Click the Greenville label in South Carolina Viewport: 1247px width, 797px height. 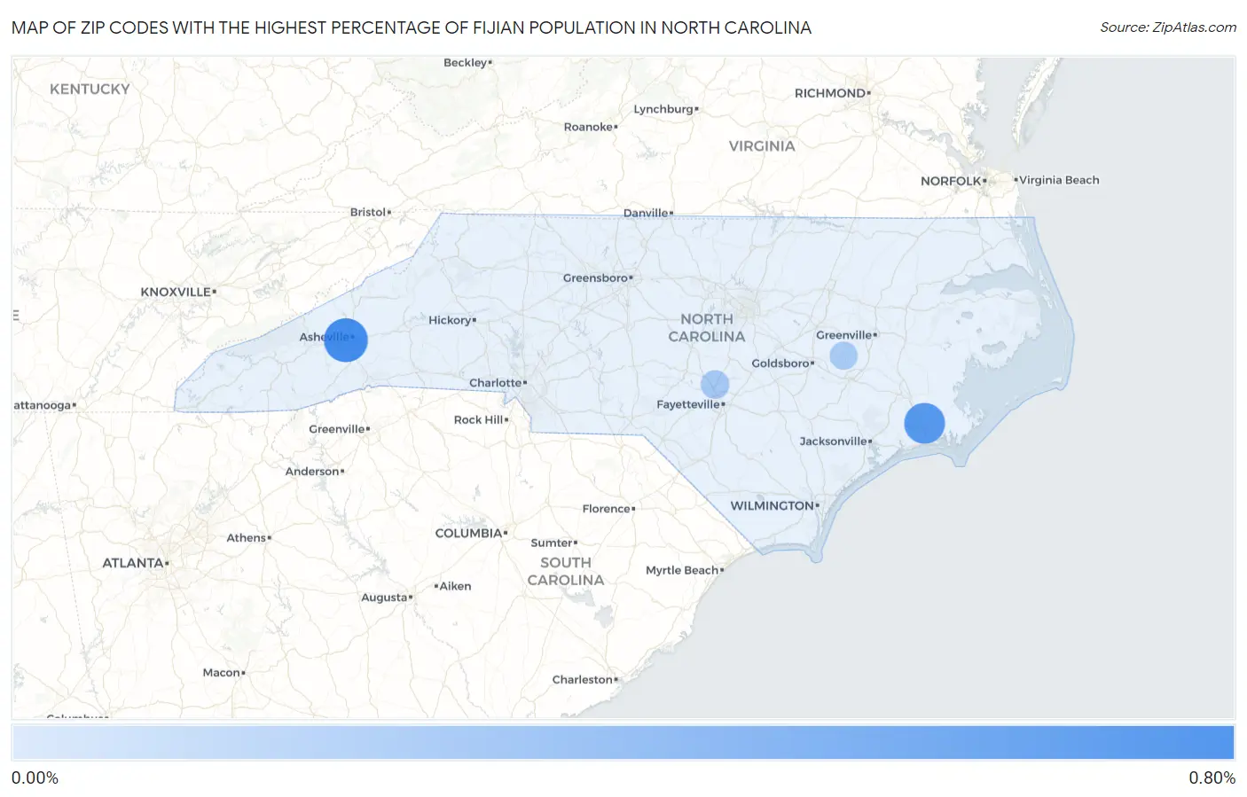(x=337, y=429)
